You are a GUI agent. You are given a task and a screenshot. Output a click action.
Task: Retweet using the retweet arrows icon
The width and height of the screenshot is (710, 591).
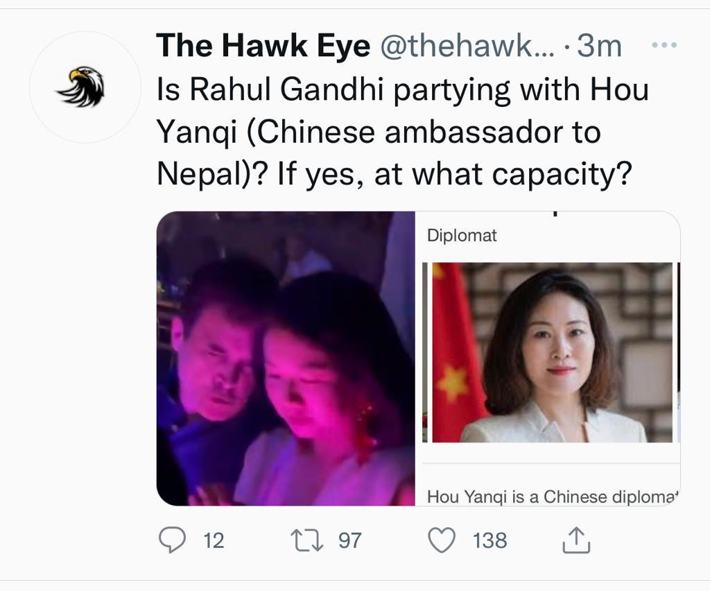[x=307, y=541]
